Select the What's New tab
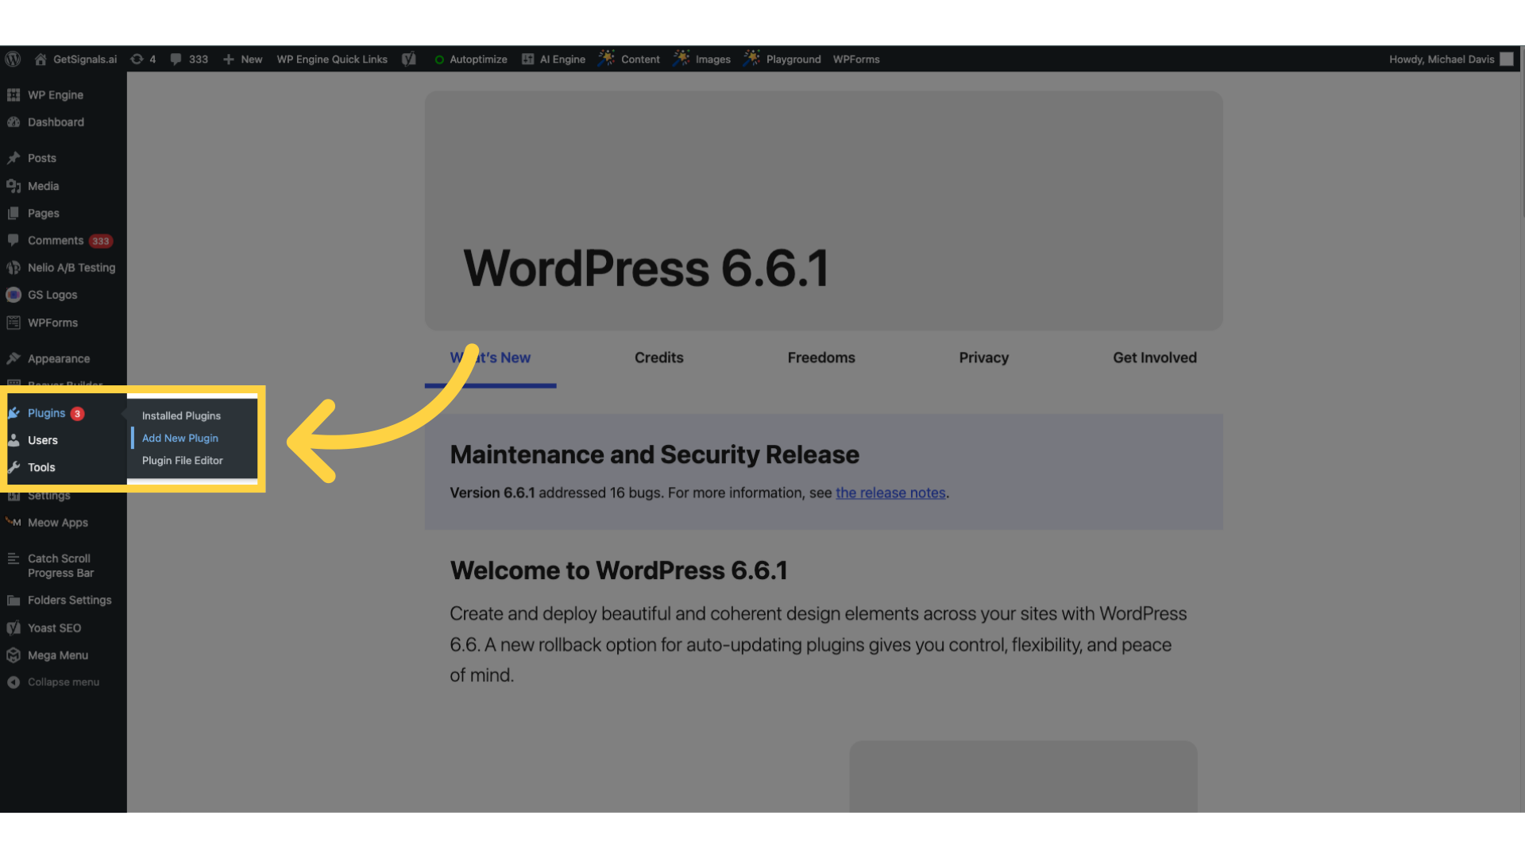This screenshot has width=1525, height=858. pyautogui.click(x=490, y=357)
